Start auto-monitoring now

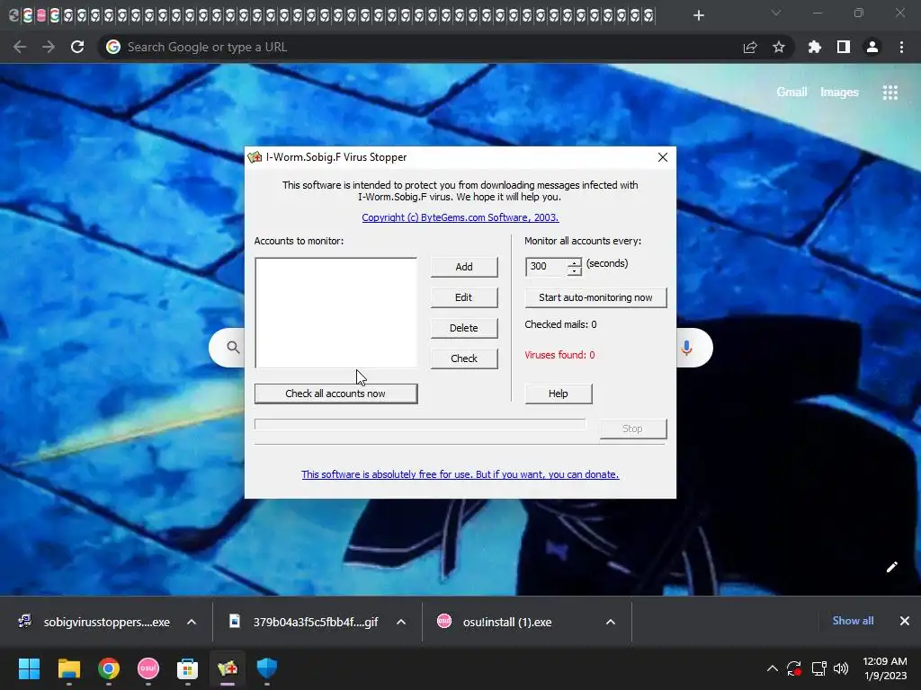point(595,297)
